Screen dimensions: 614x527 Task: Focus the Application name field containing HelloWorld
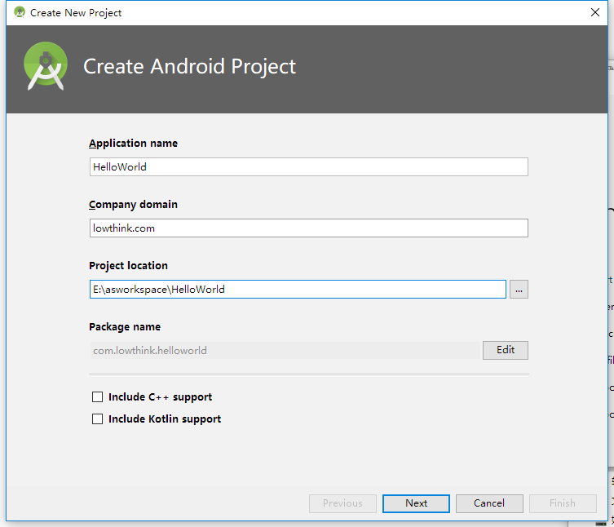tap(308, 167)
